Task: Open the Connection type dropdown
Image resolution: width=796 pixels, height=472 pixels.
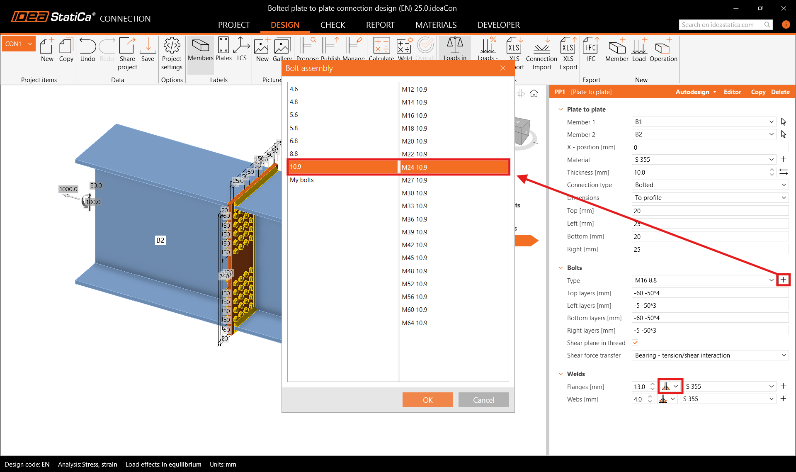Action: pyautogui.click(x=710, y=185)
